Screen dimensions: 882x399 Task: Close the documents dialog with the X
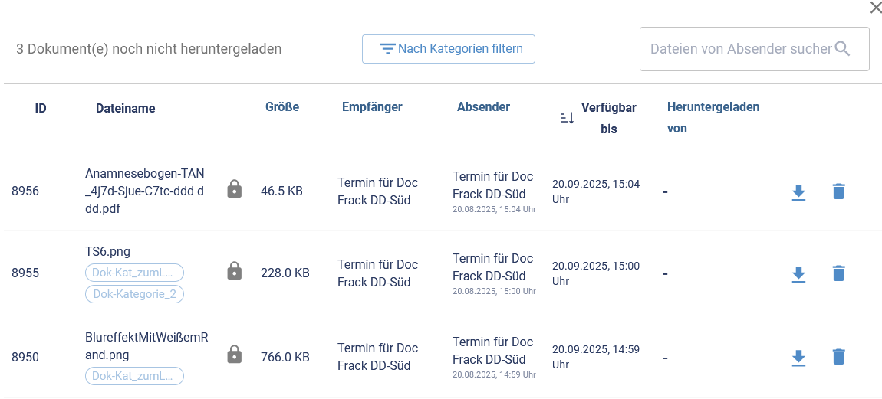[875, 8]
